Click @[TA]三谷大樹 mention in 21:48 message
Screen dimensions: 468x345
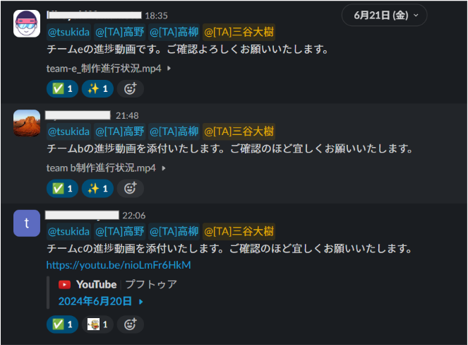(239, 131)
